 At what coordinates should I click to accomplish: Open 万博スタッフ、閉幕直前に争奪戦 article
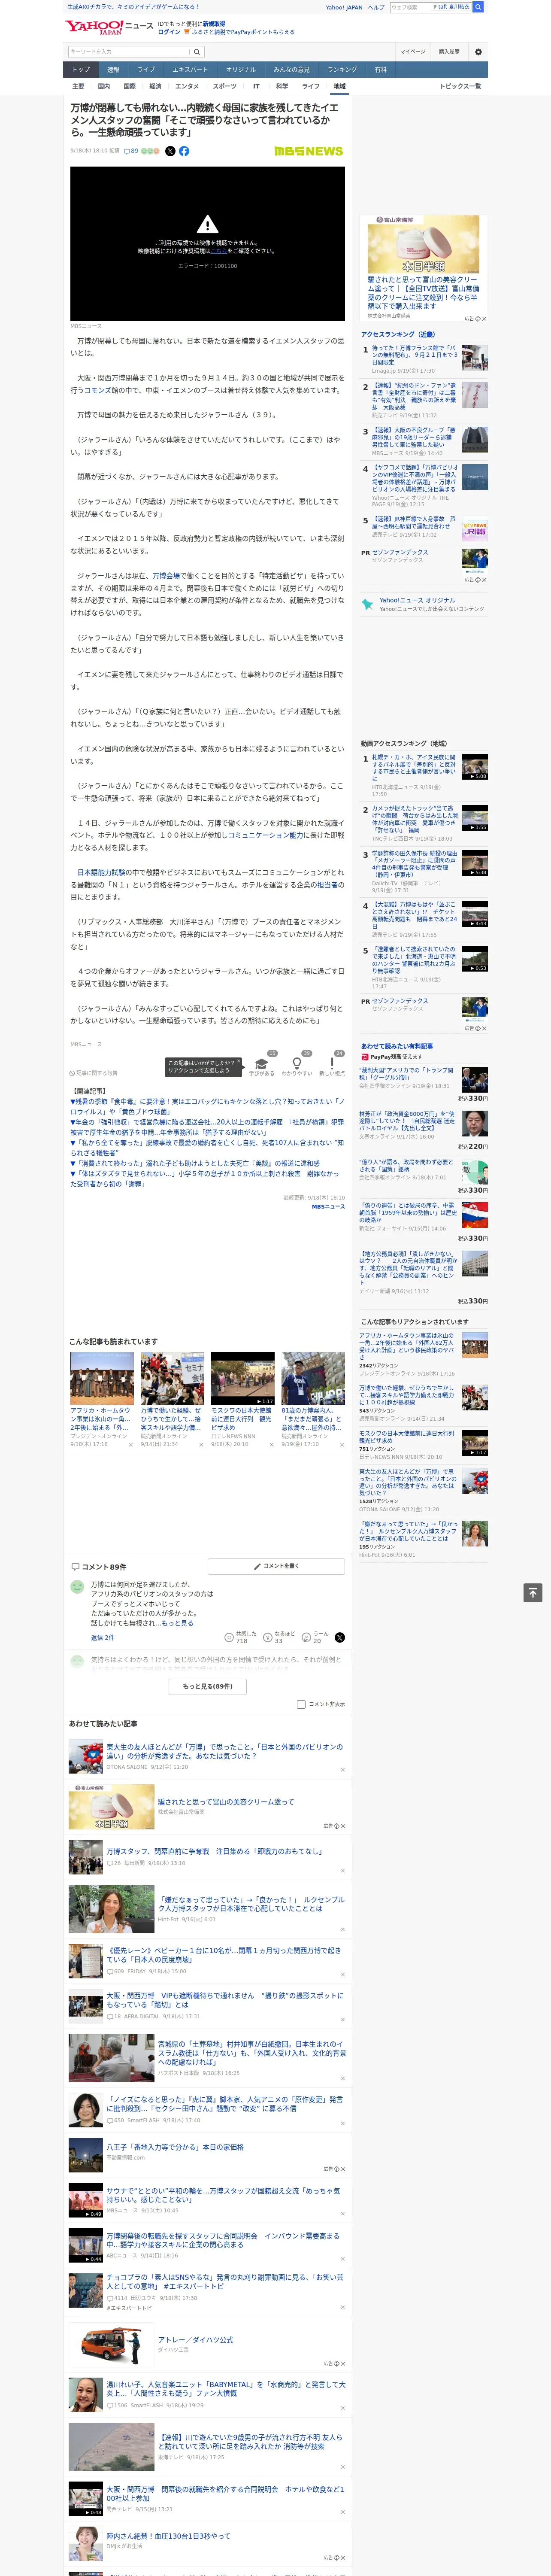pyautogui.click(x=214, y=1851)
